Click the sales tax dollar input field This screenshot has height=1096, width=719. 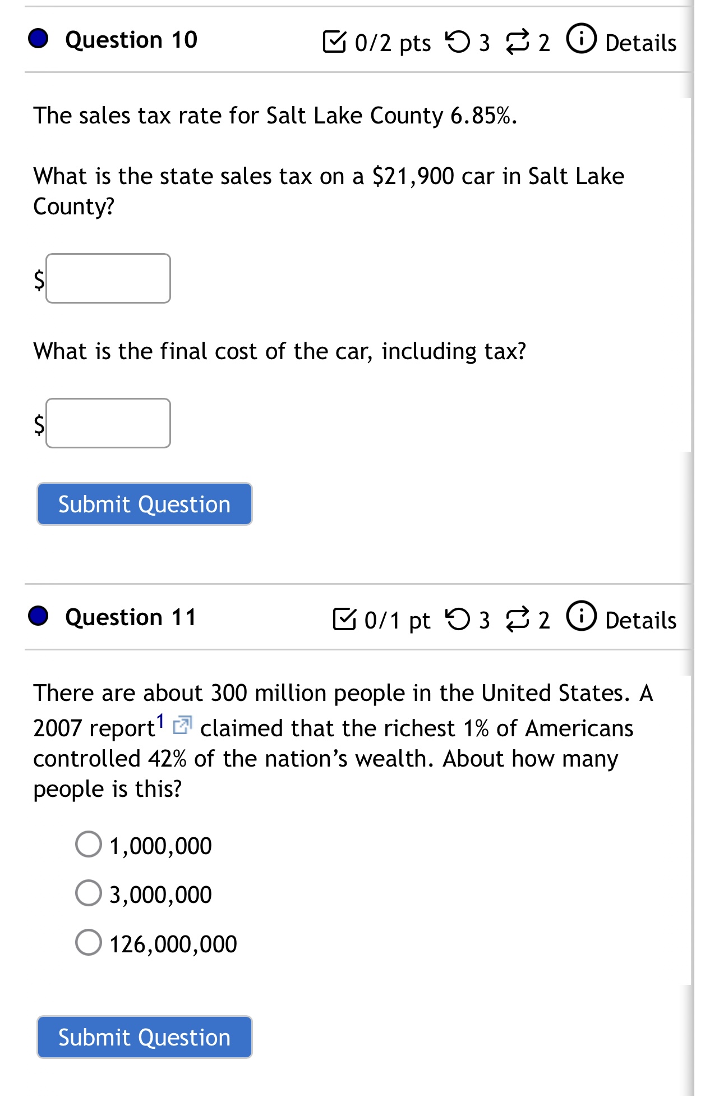tap(108, 279)
